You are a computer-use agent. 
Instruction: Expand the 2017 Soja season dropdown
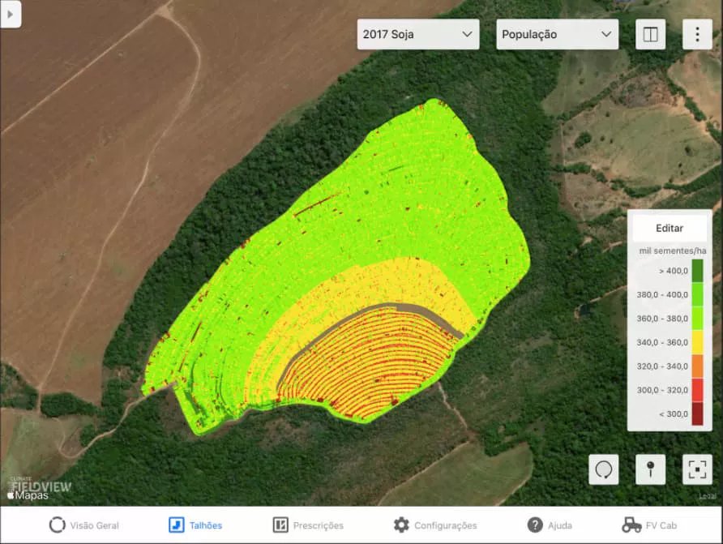(418, 34)
